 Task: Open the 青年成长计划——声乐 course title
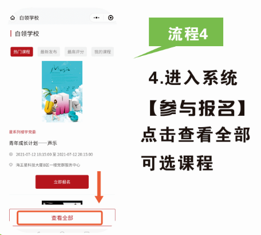tap(33, 143)
